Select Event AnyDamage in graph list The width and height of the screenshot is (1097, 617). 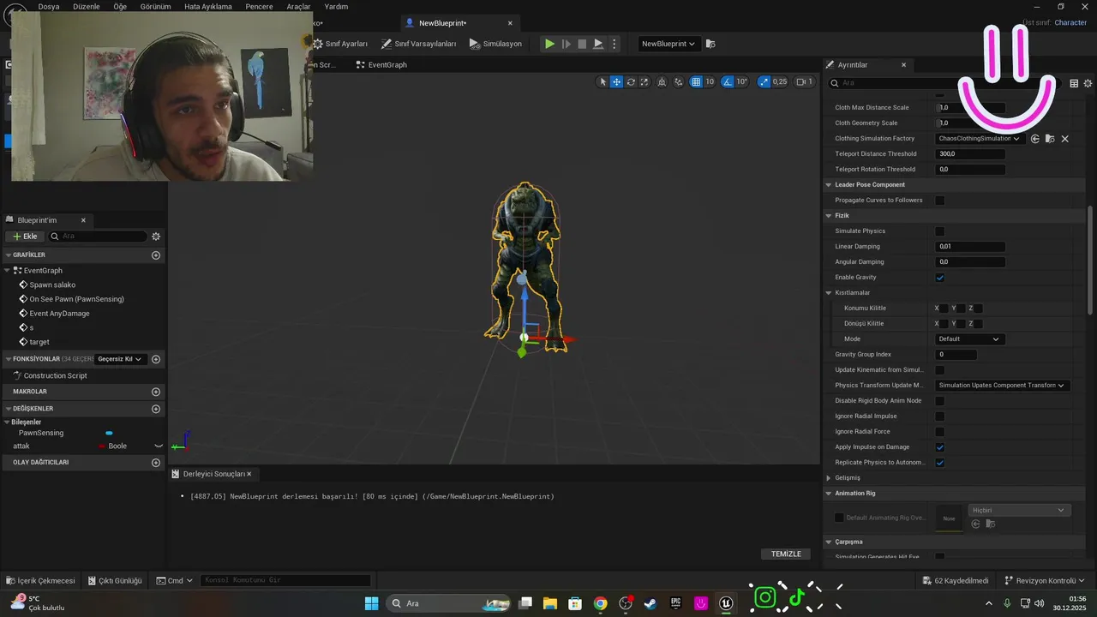point(59,314)
